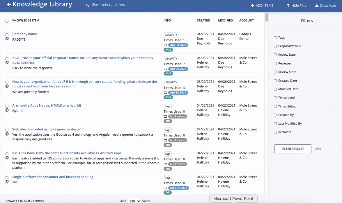Open the Show entries dropdown
Image resolution: width=342 pixels, height=203 pixels.
click(x=134, y=201)
